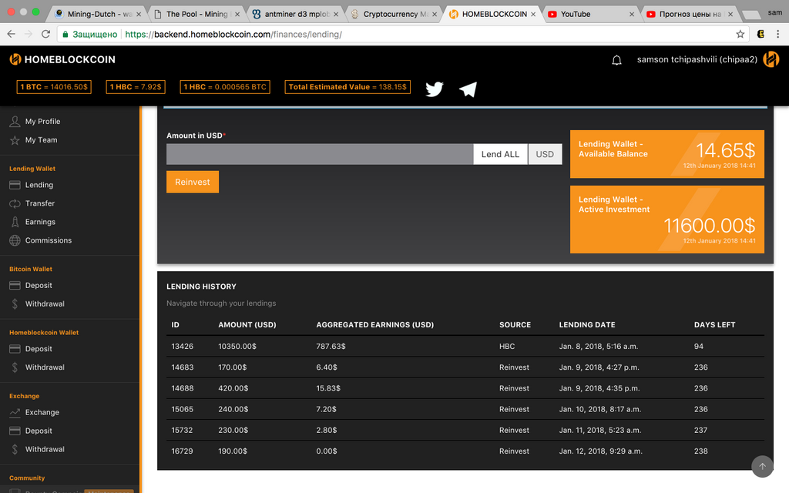The image size is (789, 493).
Task: Go to Earnings under Lending Wallet
Action: (x=40, y=222)
